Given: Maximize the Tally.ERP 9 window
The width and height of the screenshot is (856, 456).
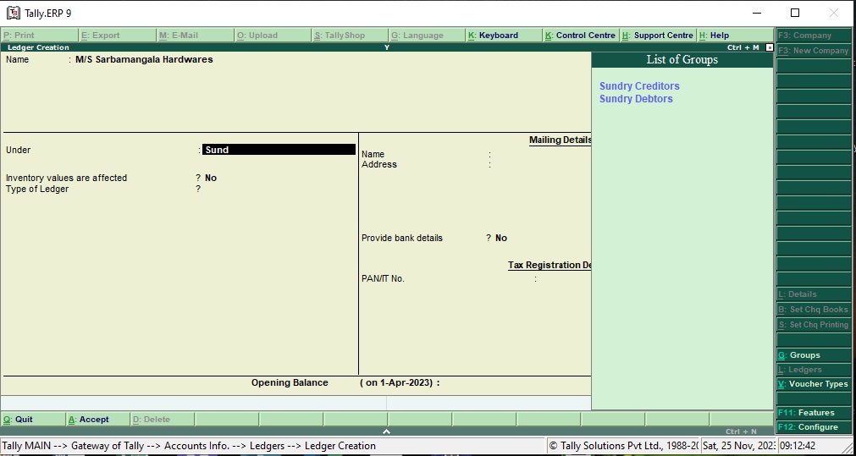Looking at the screenshot, I should [x=795, y=13].
